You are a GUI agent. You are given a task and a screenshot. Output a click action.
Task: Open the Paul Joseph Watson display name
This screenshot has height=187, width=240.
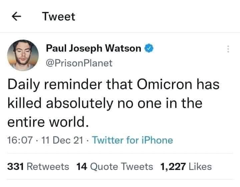(94, 48)
